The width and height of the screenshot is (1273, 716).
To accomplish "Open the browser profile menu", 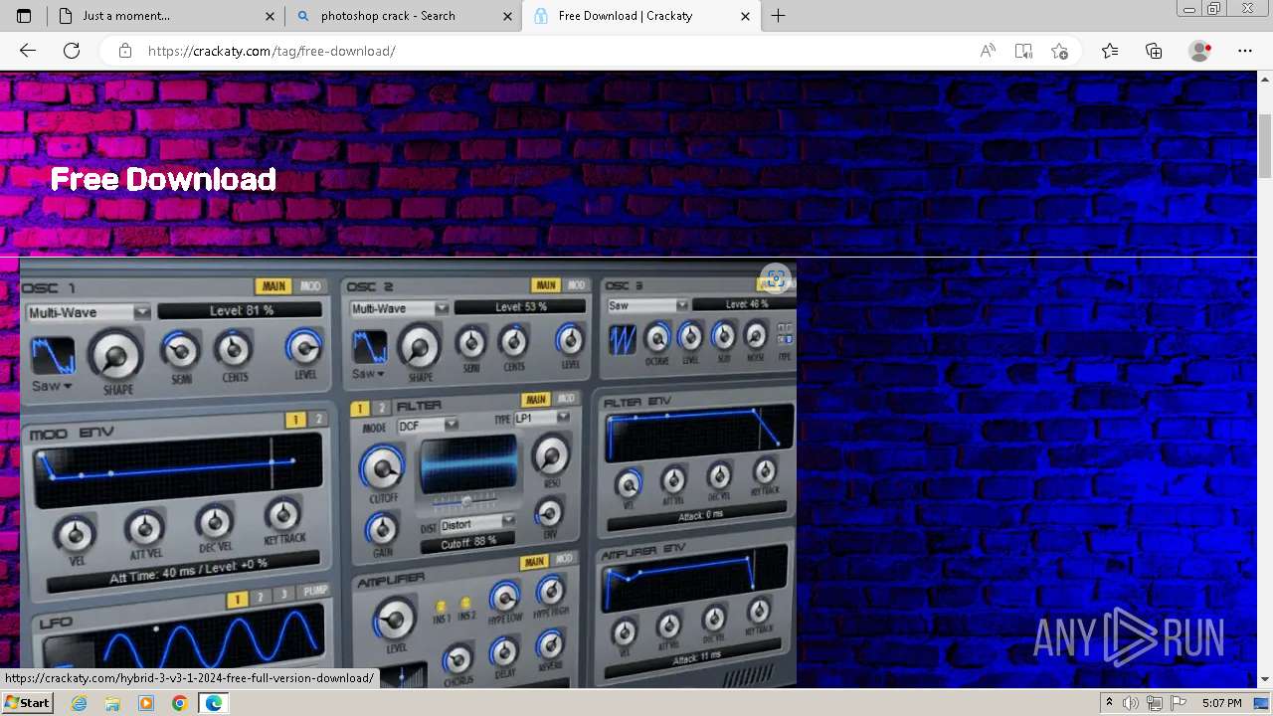I will [1199, 51].
